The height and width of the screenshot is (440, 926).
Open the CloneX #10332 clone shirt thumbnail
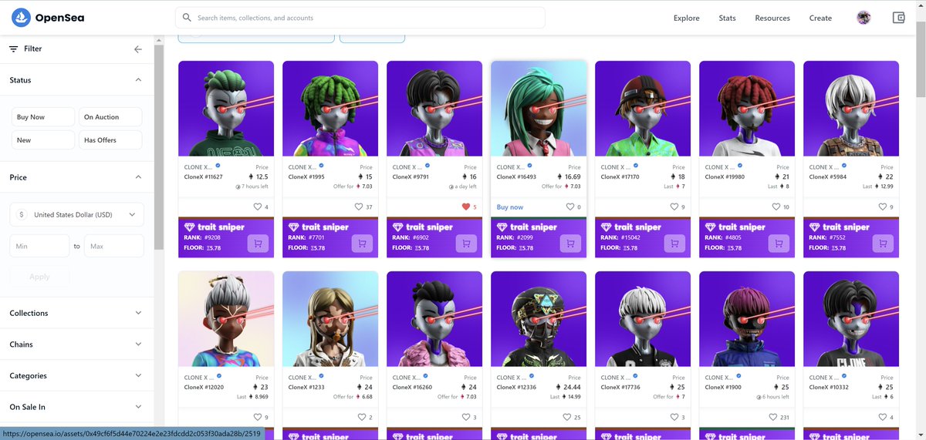(851, 319)
